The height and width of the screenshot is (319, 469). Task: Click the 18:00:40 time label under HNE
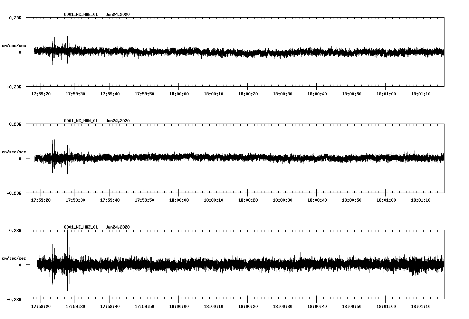pos(317,94)
